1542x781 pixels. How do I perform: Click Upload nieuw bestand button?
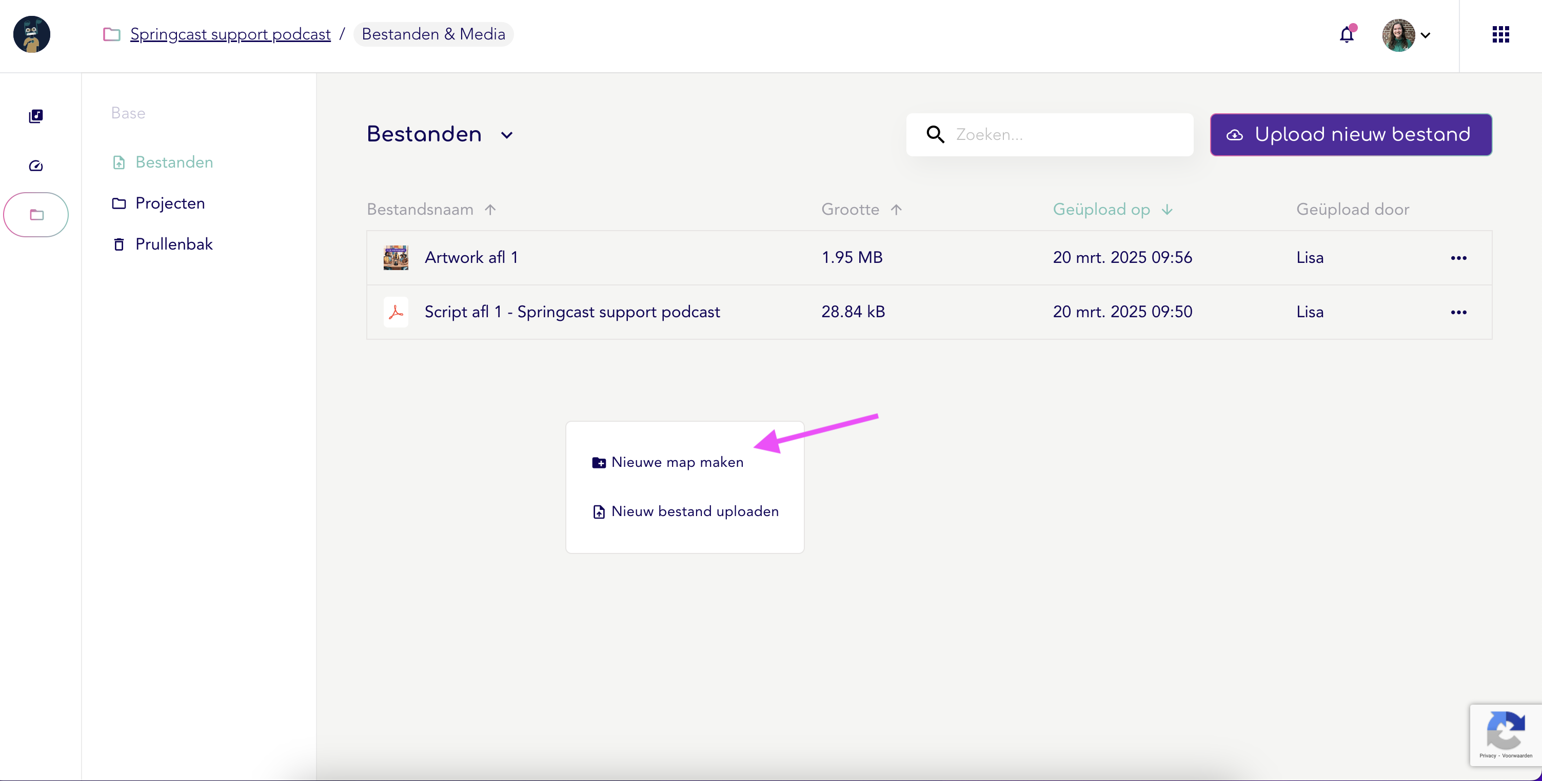click(x=1351, y=135)
